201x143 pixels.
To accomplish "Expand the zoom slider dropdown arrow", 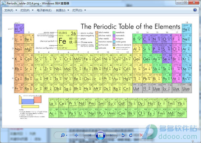I will coord(67,135).
